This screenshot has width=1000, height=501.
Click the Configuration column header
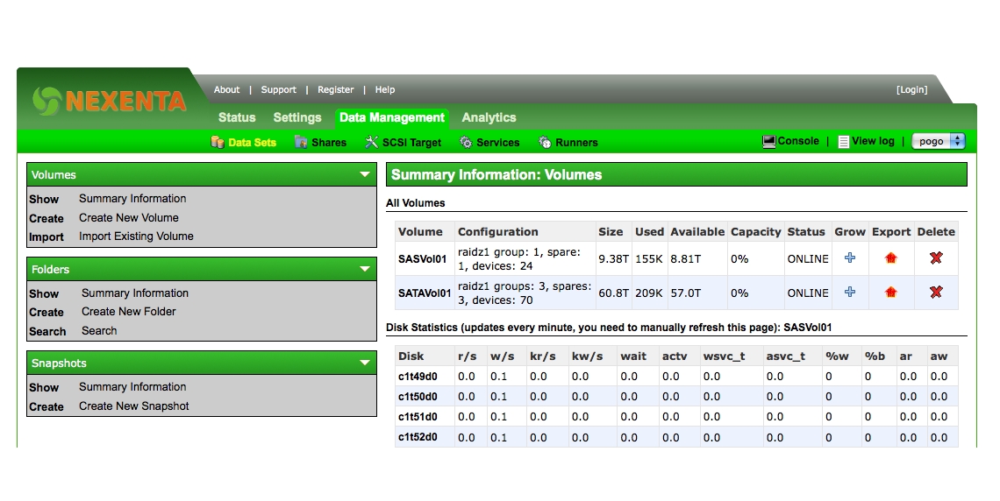(x=498, y=232)
